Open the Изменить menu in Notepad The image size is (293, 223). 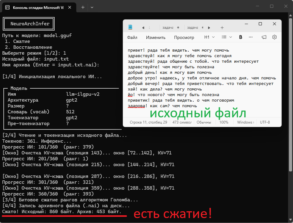click(x=156, y=37)
